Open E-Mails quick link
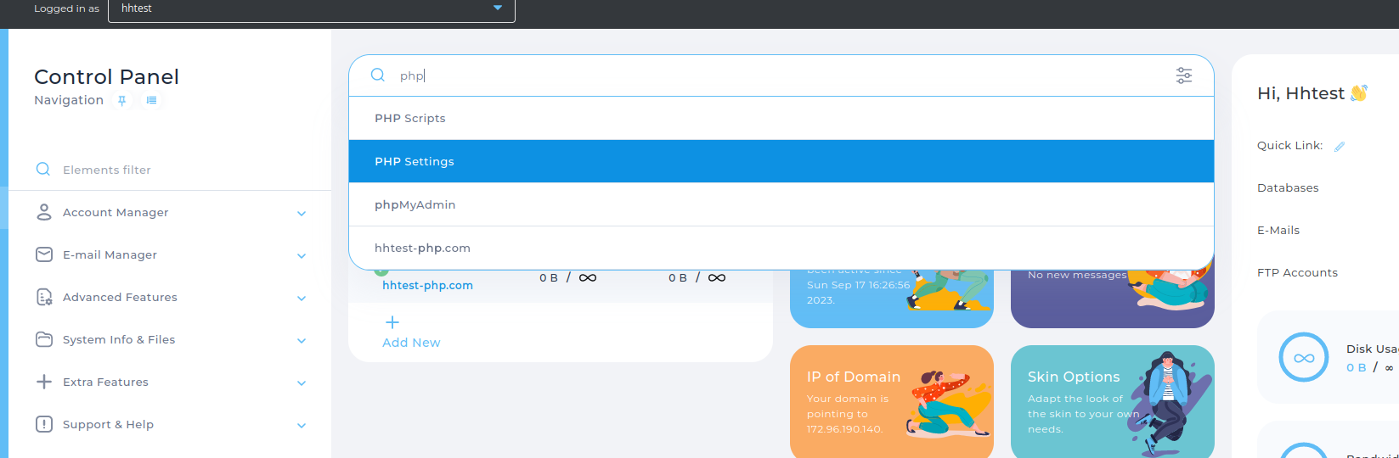The image size is (1399, 458). coord(1278,231)
